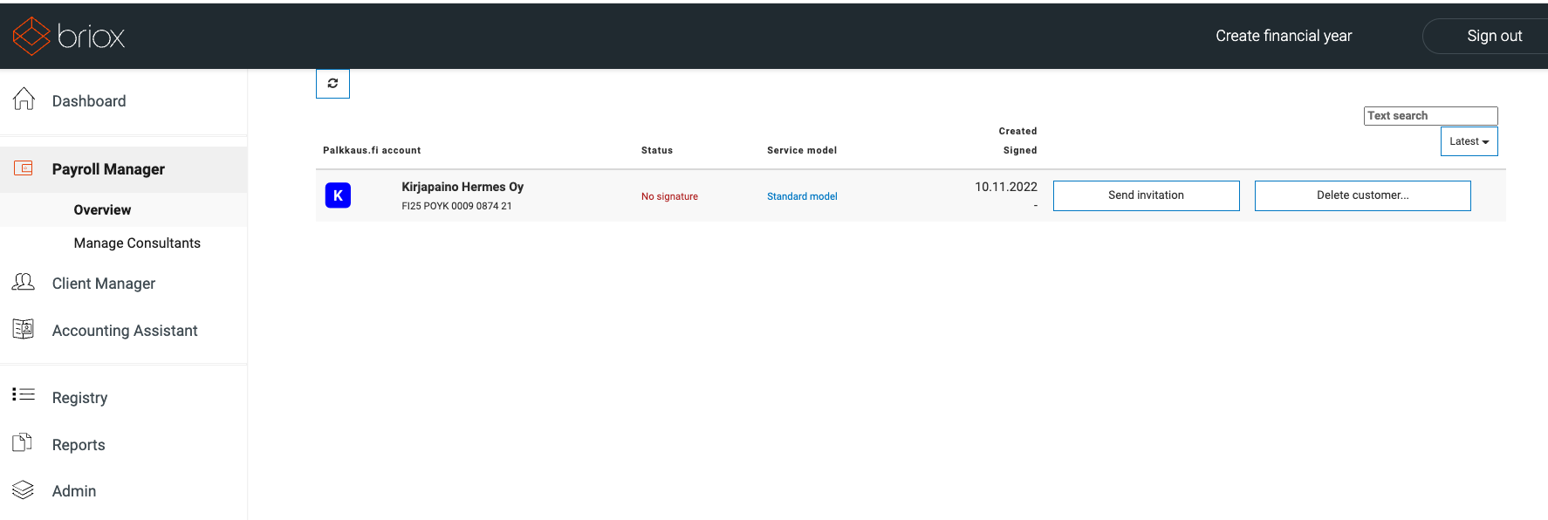Click the No signature status
The height and width of the screenshot is (520, 1548).
(x=669, y=196)
